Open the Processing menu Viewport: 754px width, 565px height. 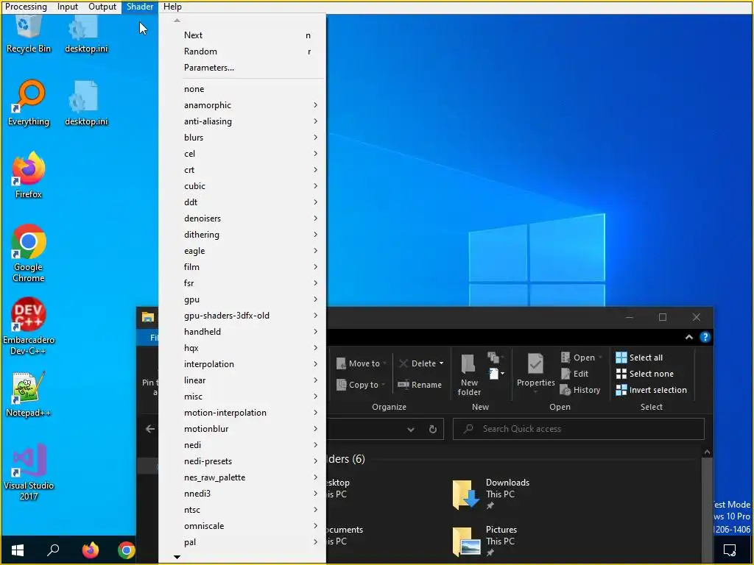[x=26, y=7]
